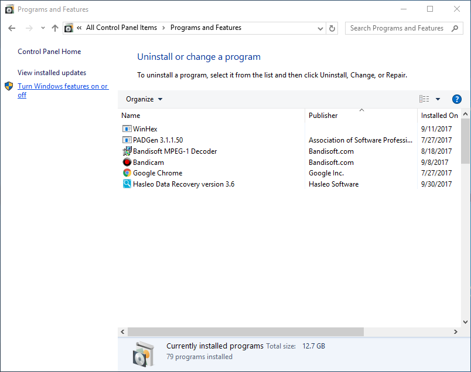The image size is (471, 372).
Task: Select Hasleo Data Recovery version 3.6
Action: coord(183,184)
